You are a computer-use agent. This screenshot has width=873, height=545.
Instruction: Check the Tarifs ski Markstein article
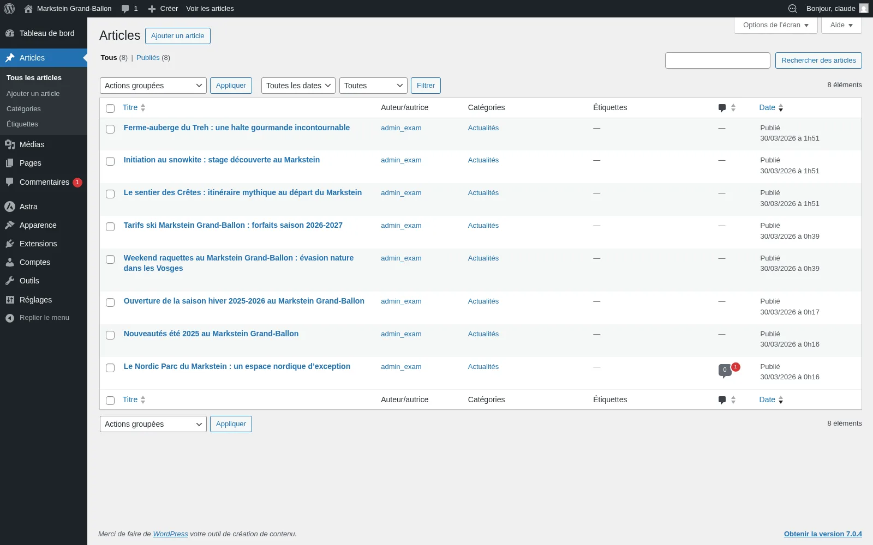click(x=110, y=227)
